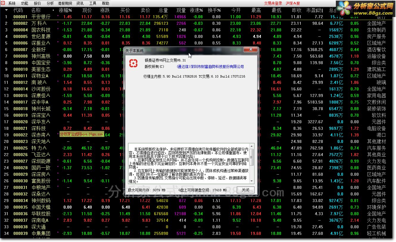Click the disclaimer scrollbar thumb
Viewport: 396px width, 242px height.
[252, 157]
